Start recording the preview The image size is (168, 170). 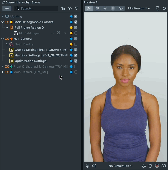pos(157,166)
